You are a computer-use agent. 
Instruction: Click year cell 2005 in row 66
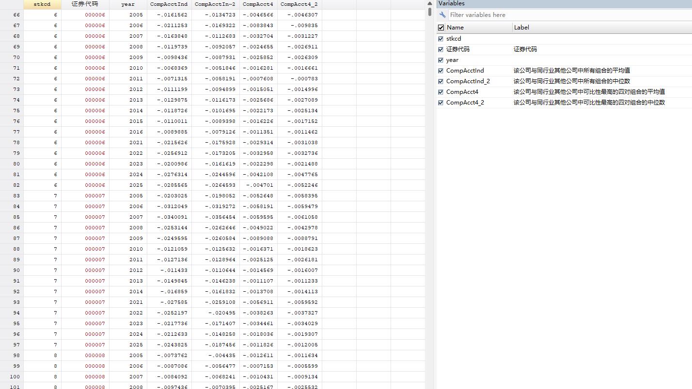pos(128,15)
